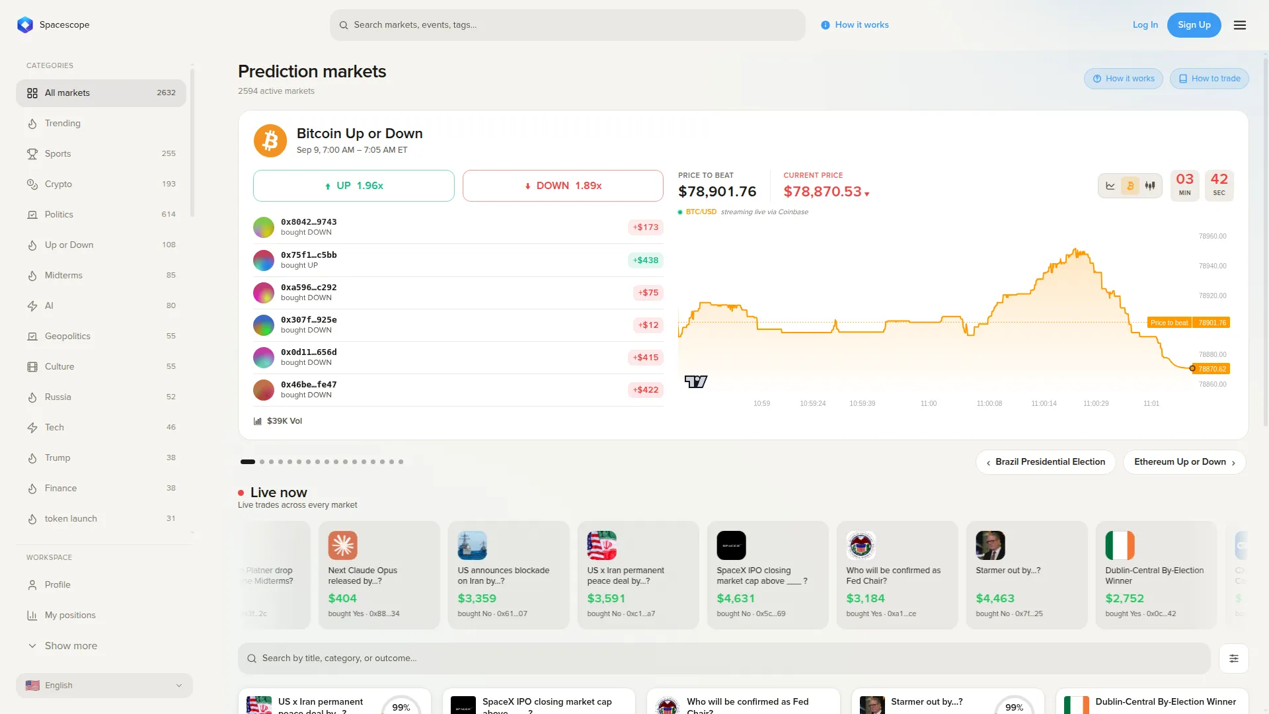Click the +$438 trade amount badge

(646, 260)
